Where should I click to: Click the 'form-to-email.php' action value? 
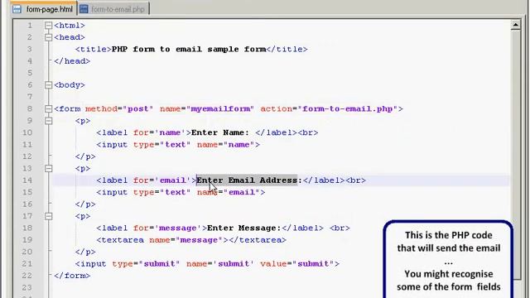tap(348, 108)
